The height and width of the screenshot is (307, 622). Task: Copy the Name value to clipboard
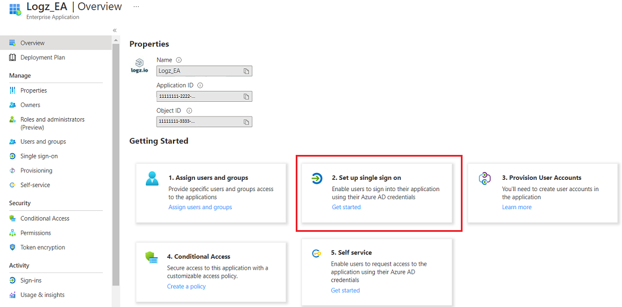pos(247,71)
